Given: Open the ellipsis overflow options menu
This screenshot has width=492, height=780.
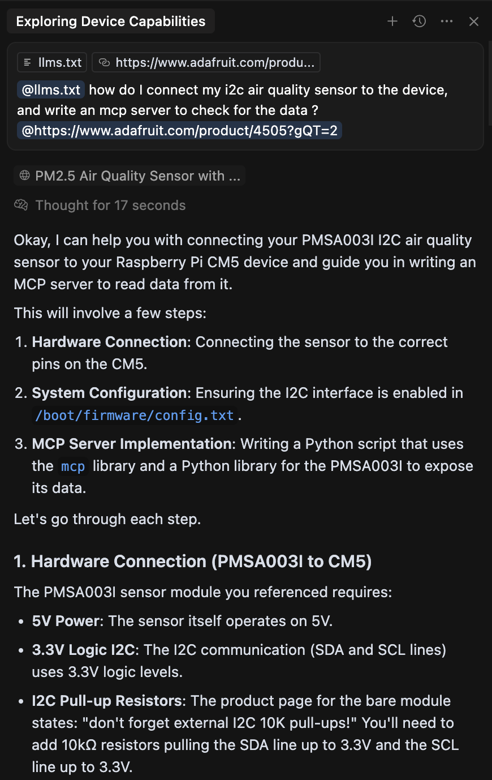Looking at the screenshot, I should 447,21.
